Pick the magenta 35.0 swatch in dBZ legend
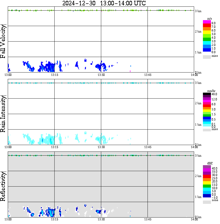Image resolution: width=220 pixels, height=224 pixels. 207,170
